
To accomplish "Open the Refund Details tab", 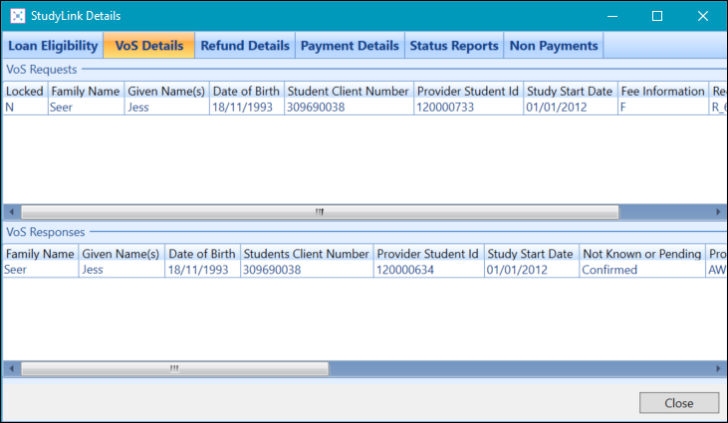I will (245, 46).
